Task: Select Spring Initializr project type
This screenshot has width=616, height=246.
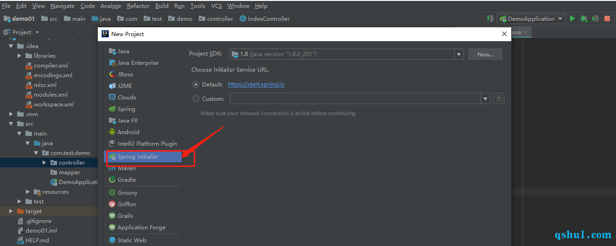Action: (x=143, y=157)
